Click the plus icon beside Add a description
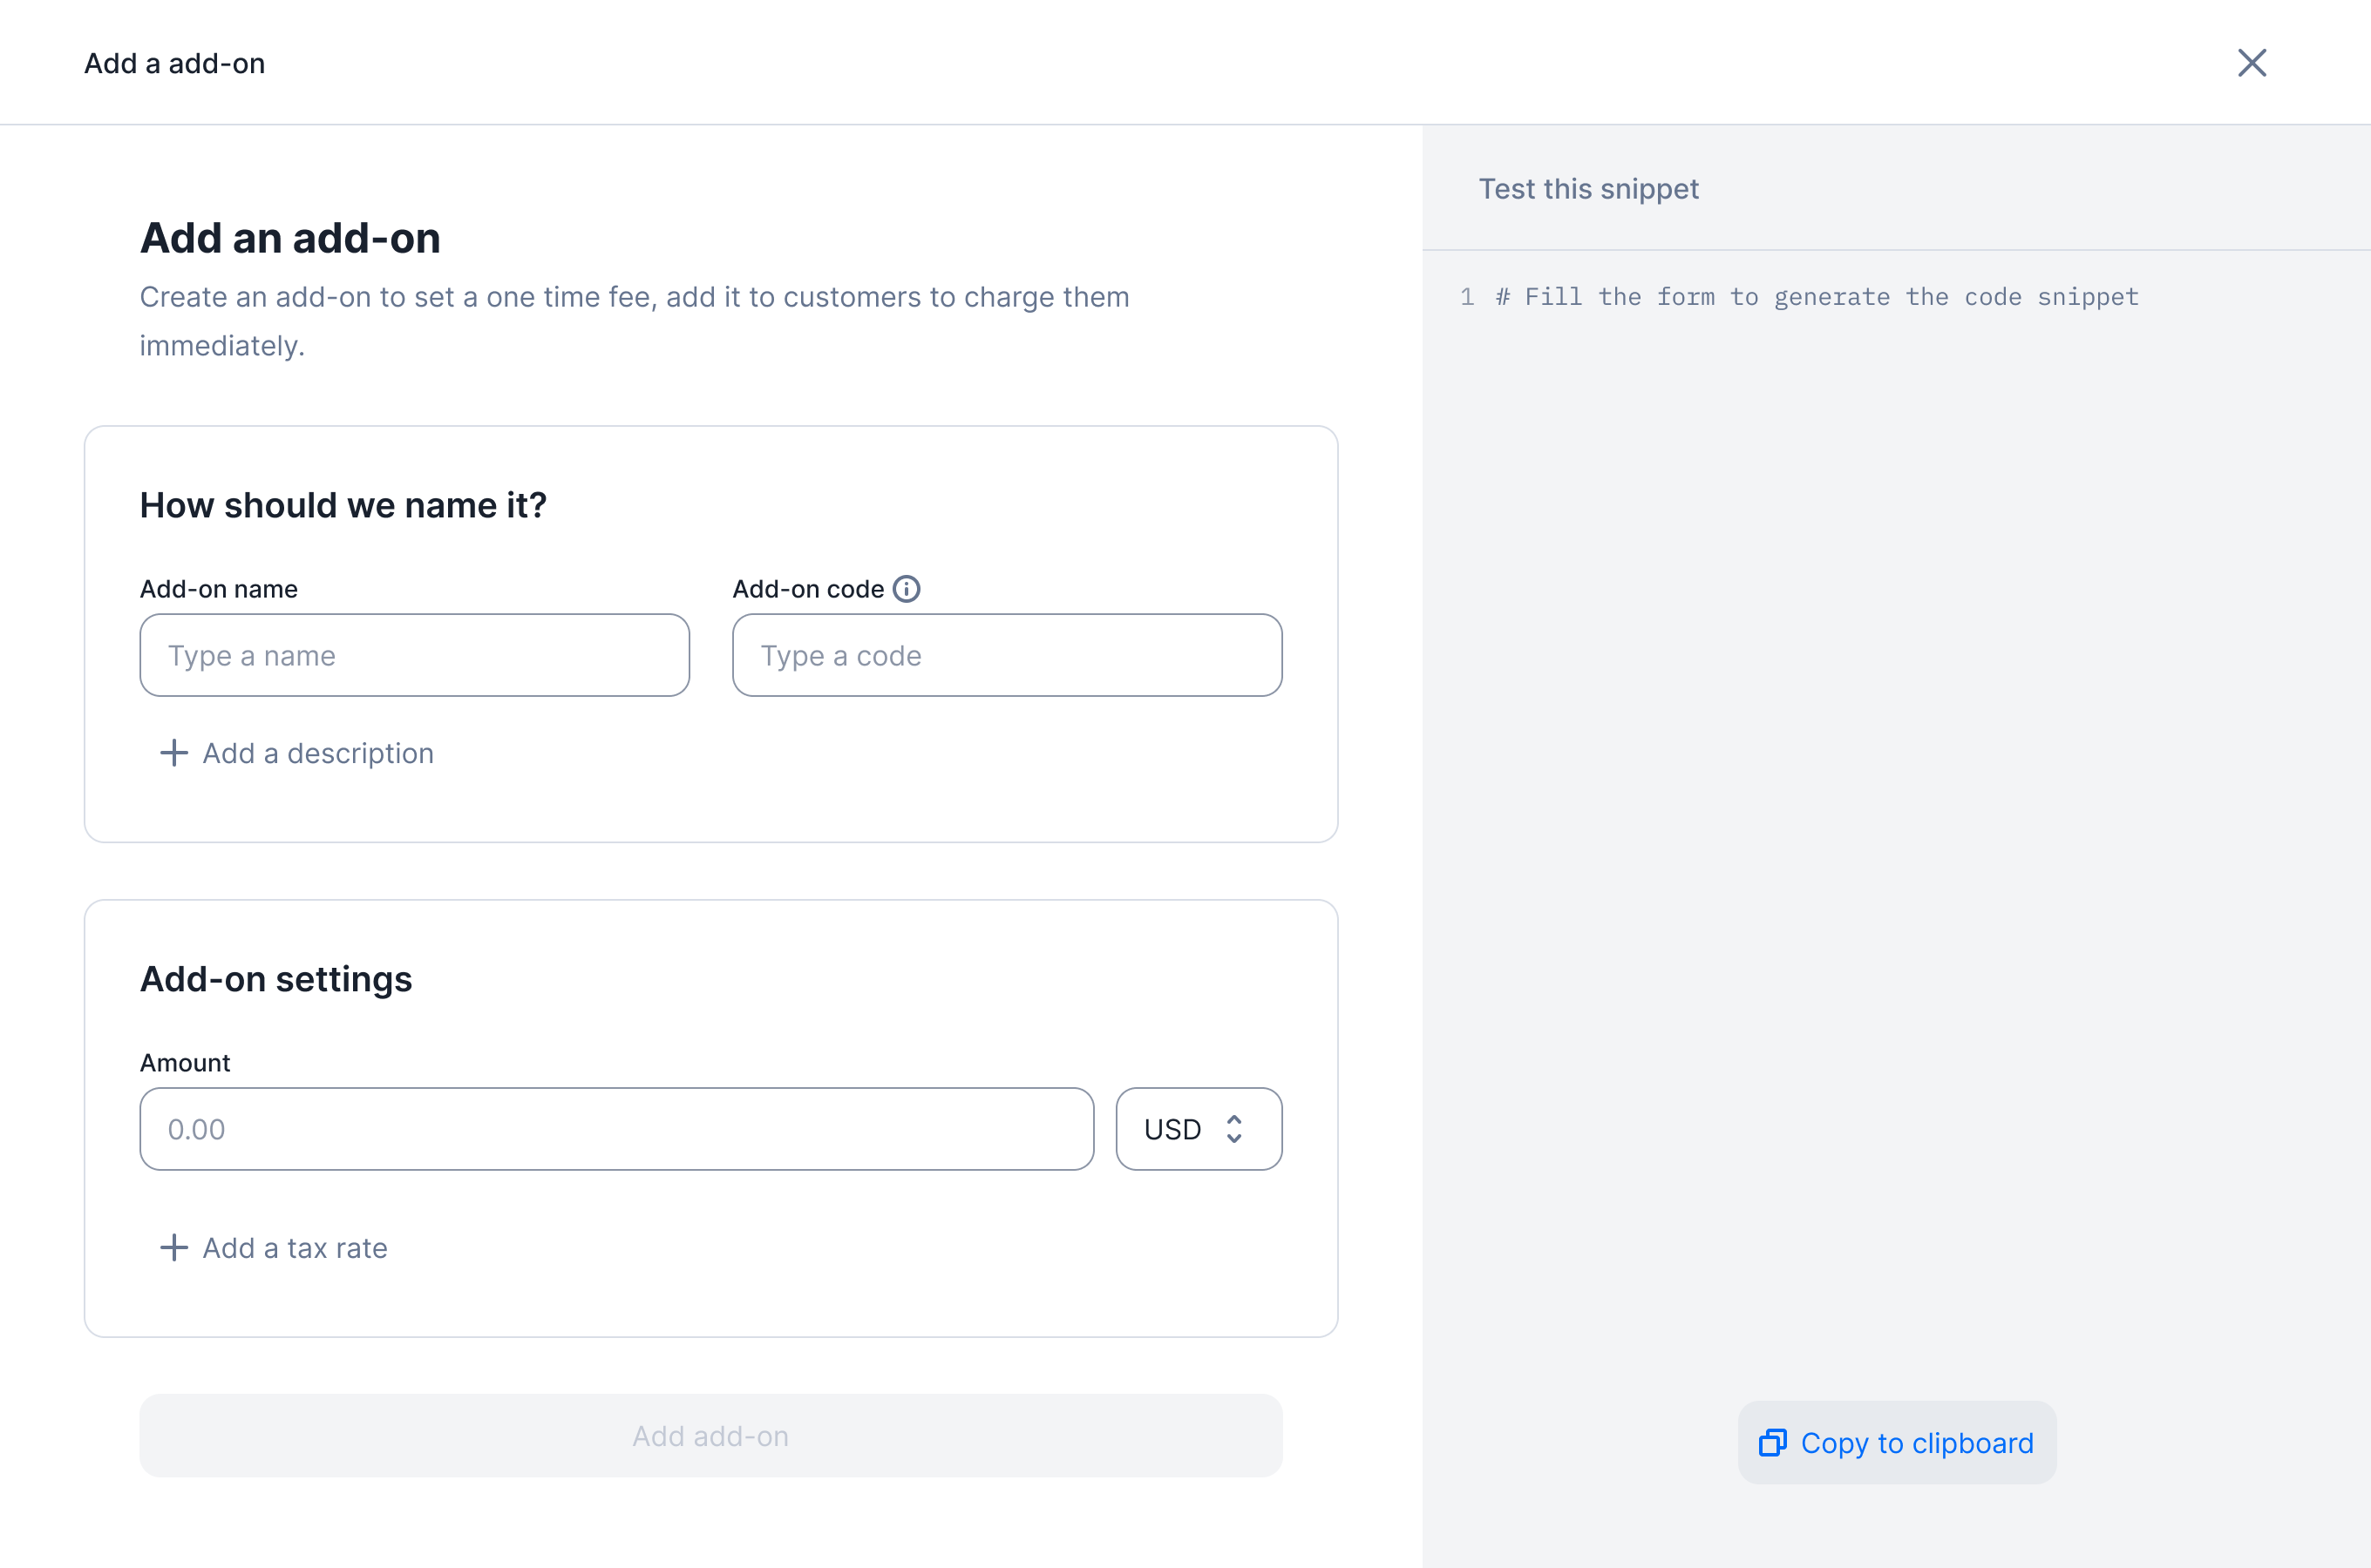2371x1568 pixels. pos(174,753)
